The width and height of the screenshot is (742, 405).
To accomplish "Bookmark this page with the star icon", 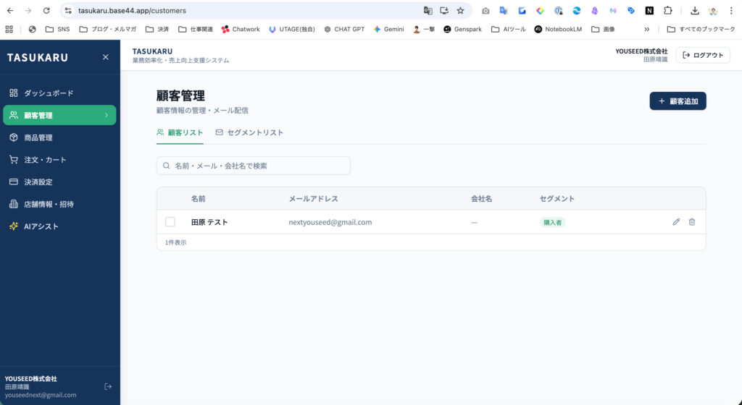I will tap(460, 11).
